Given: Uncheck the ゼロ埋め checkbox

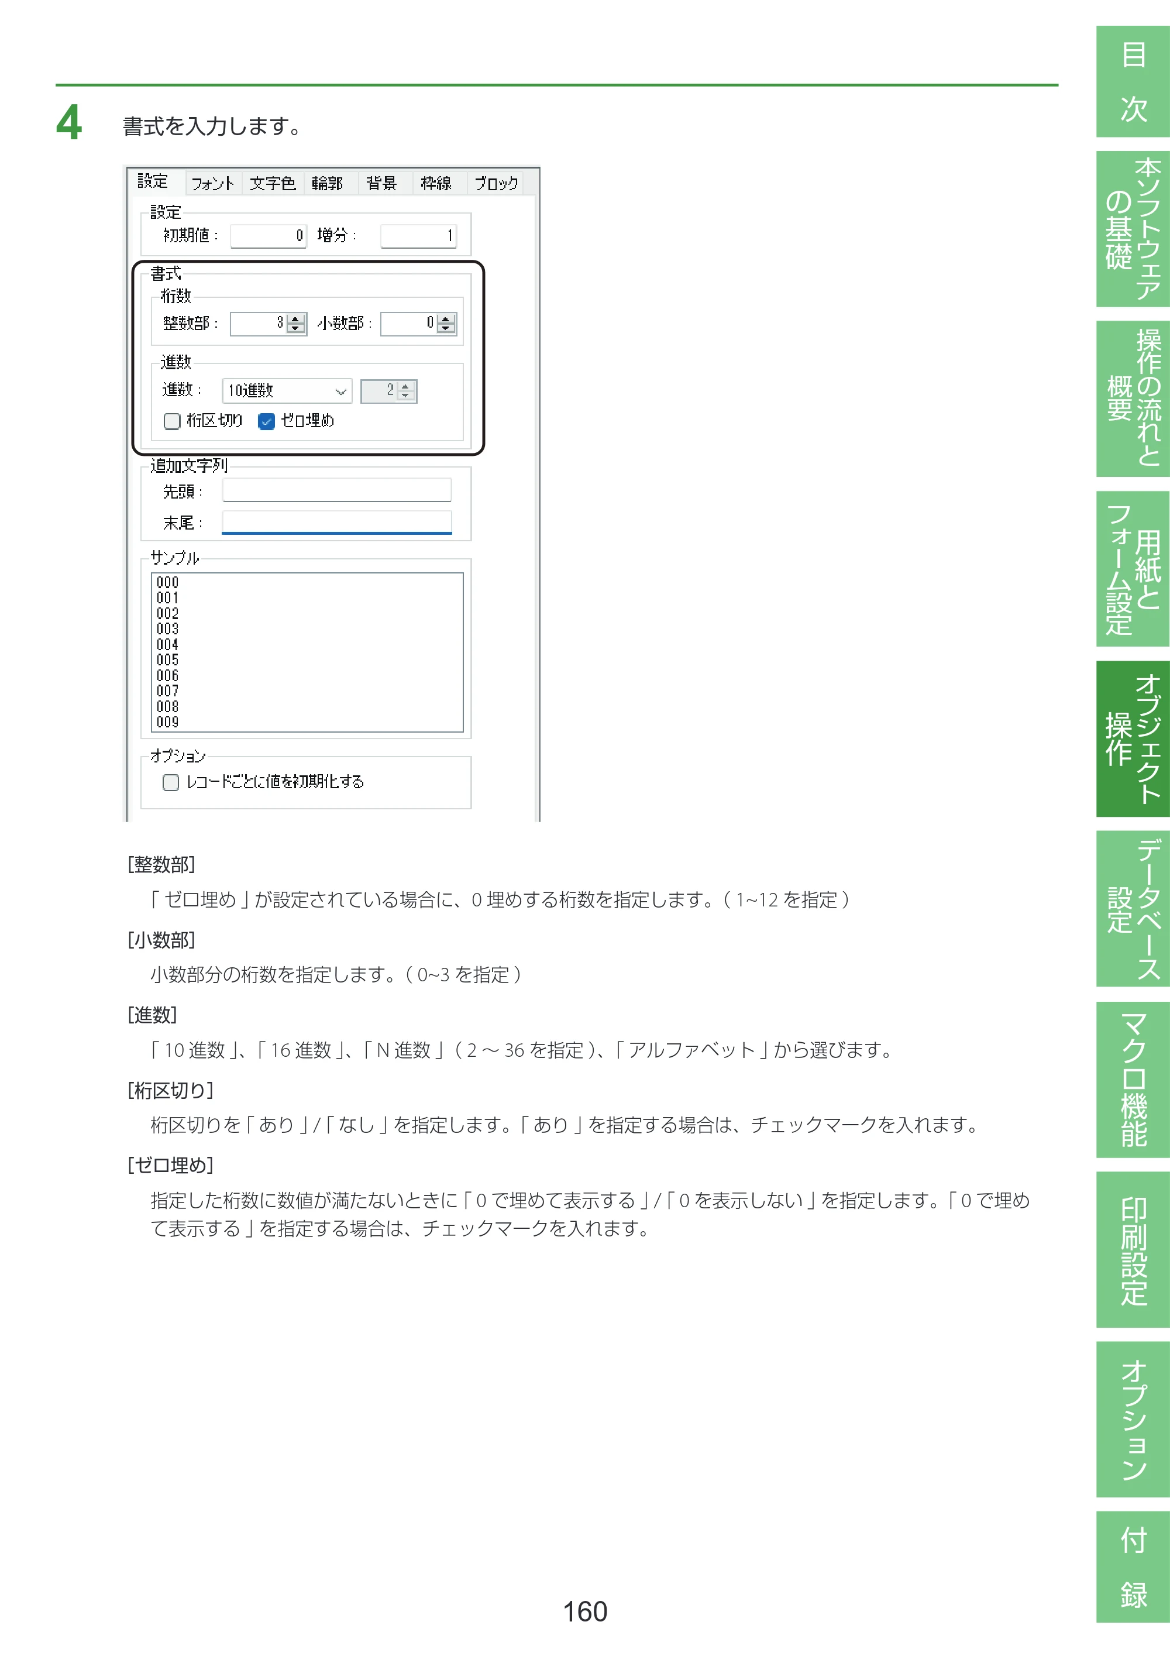Looking at the screenshot, I should (266, 421).
